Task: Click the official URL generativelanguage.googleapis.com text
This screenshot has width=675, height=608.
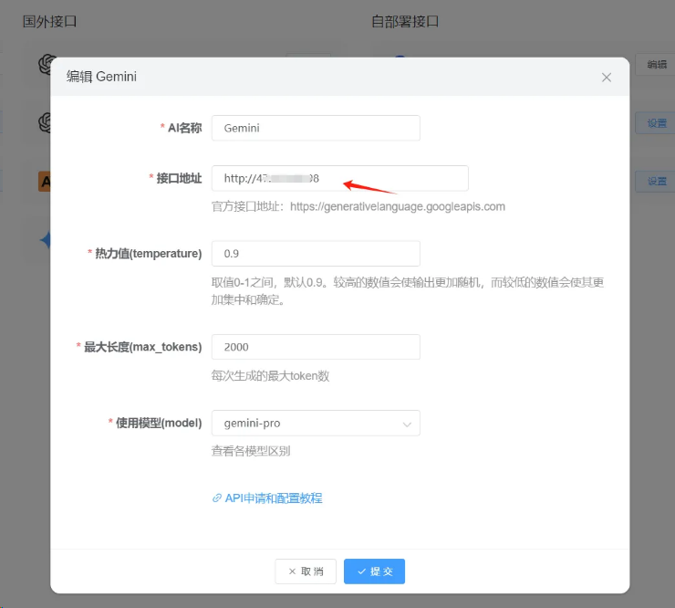Action: (x=398, y=207)
